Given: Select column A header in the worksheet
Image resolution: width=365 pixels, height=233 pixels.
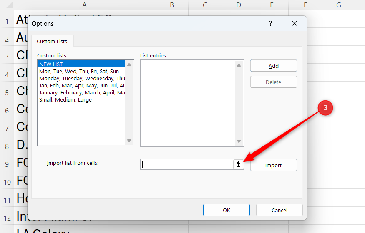Looking at the screenshot, I should click(x=84, y=5).
